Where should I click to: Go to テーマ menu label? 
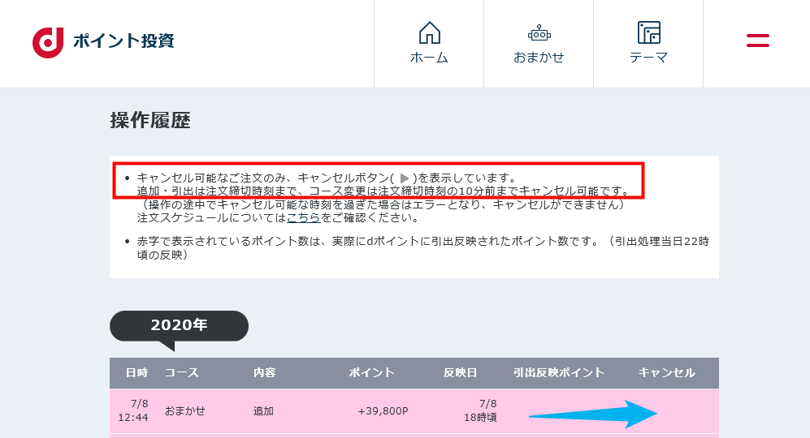(648, 58)
